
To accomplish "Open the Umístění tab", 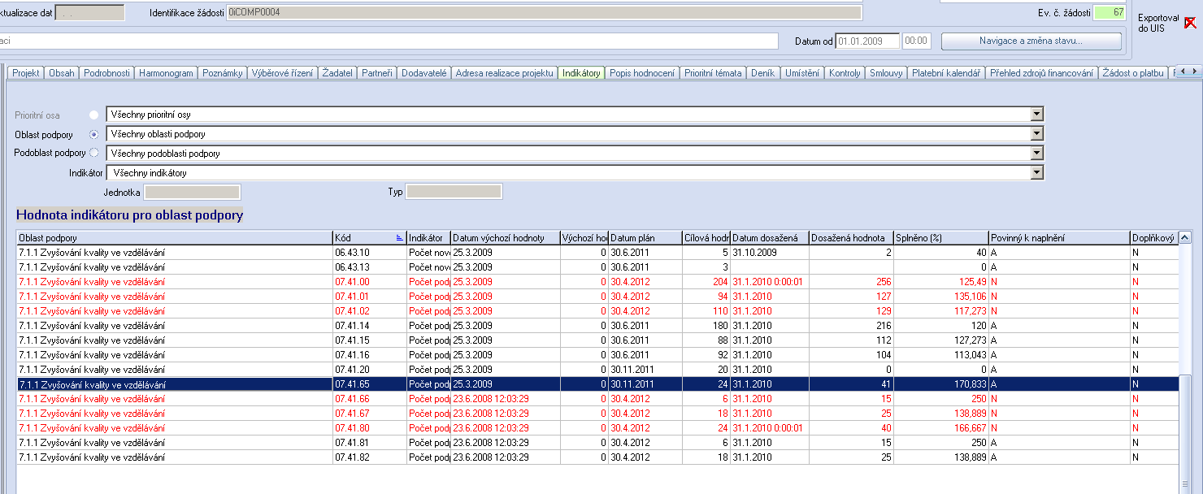I will [x=802, y=73].
